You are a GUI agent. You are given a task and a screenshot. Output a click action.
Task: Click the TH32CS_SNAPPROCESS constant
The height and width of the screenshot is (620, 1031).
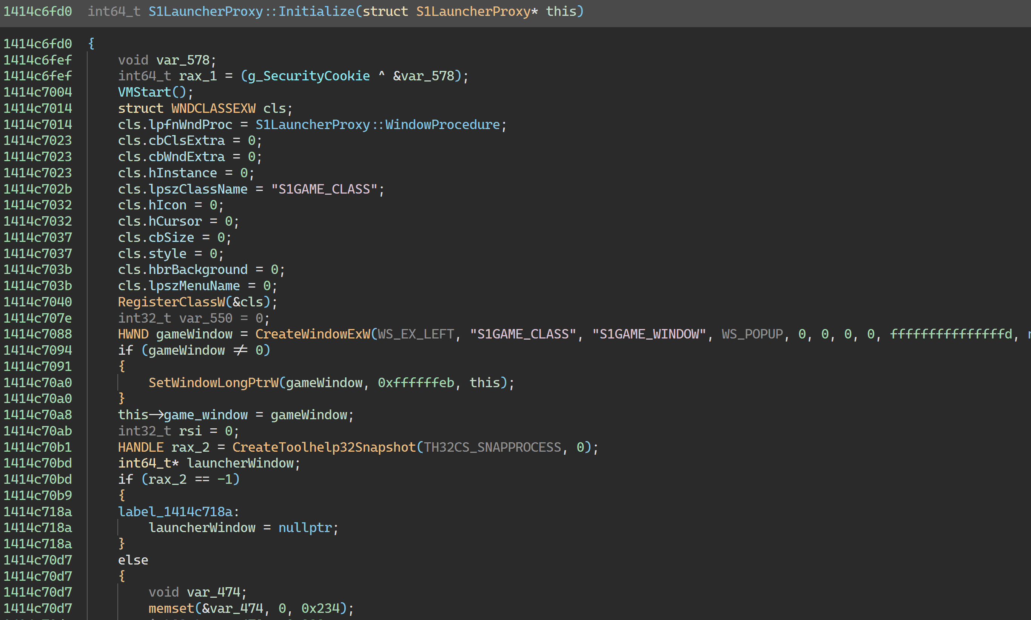(x=492, y=448)
